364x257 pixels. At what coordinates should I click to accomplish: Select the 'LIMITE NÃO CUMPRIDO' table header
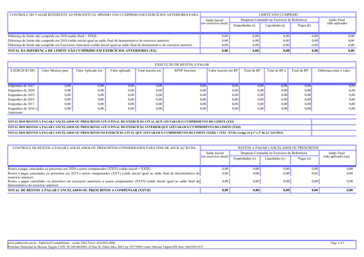point(278,15)
